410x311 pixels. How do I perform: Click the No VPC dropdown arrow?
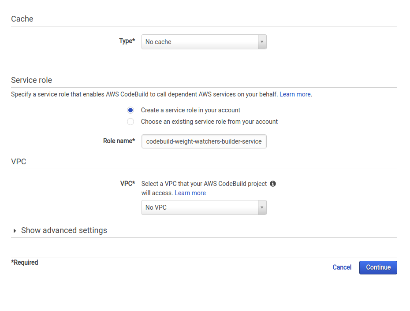[x=262, y=207]
